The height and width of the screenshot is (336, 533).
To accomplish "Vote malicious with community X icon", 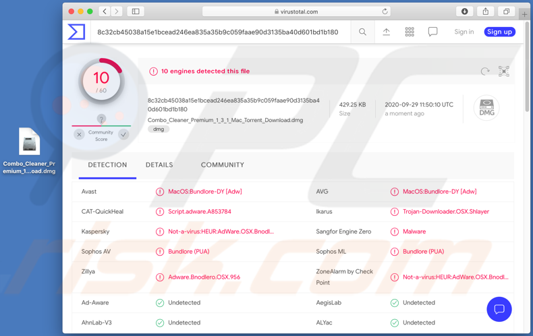I will click(79, 135).
